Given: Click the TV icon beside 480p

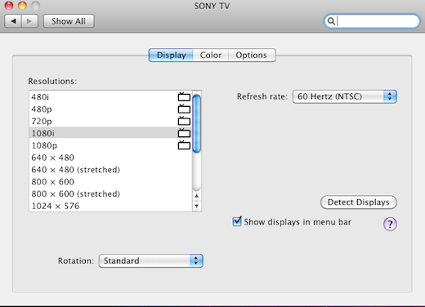Looking at the screenshot, I should pyautogui.click(x=184, y=109).
